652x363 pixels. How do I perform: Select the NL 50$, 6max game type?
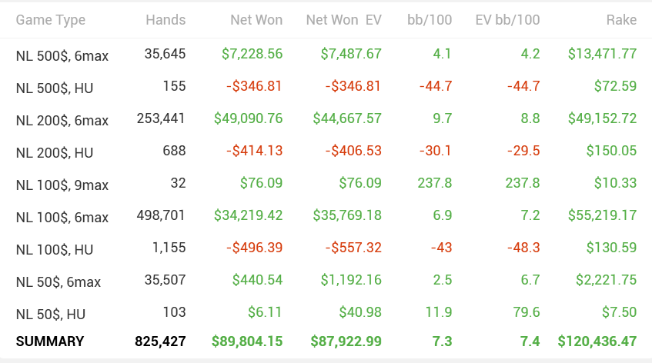(x=59, y=282)
